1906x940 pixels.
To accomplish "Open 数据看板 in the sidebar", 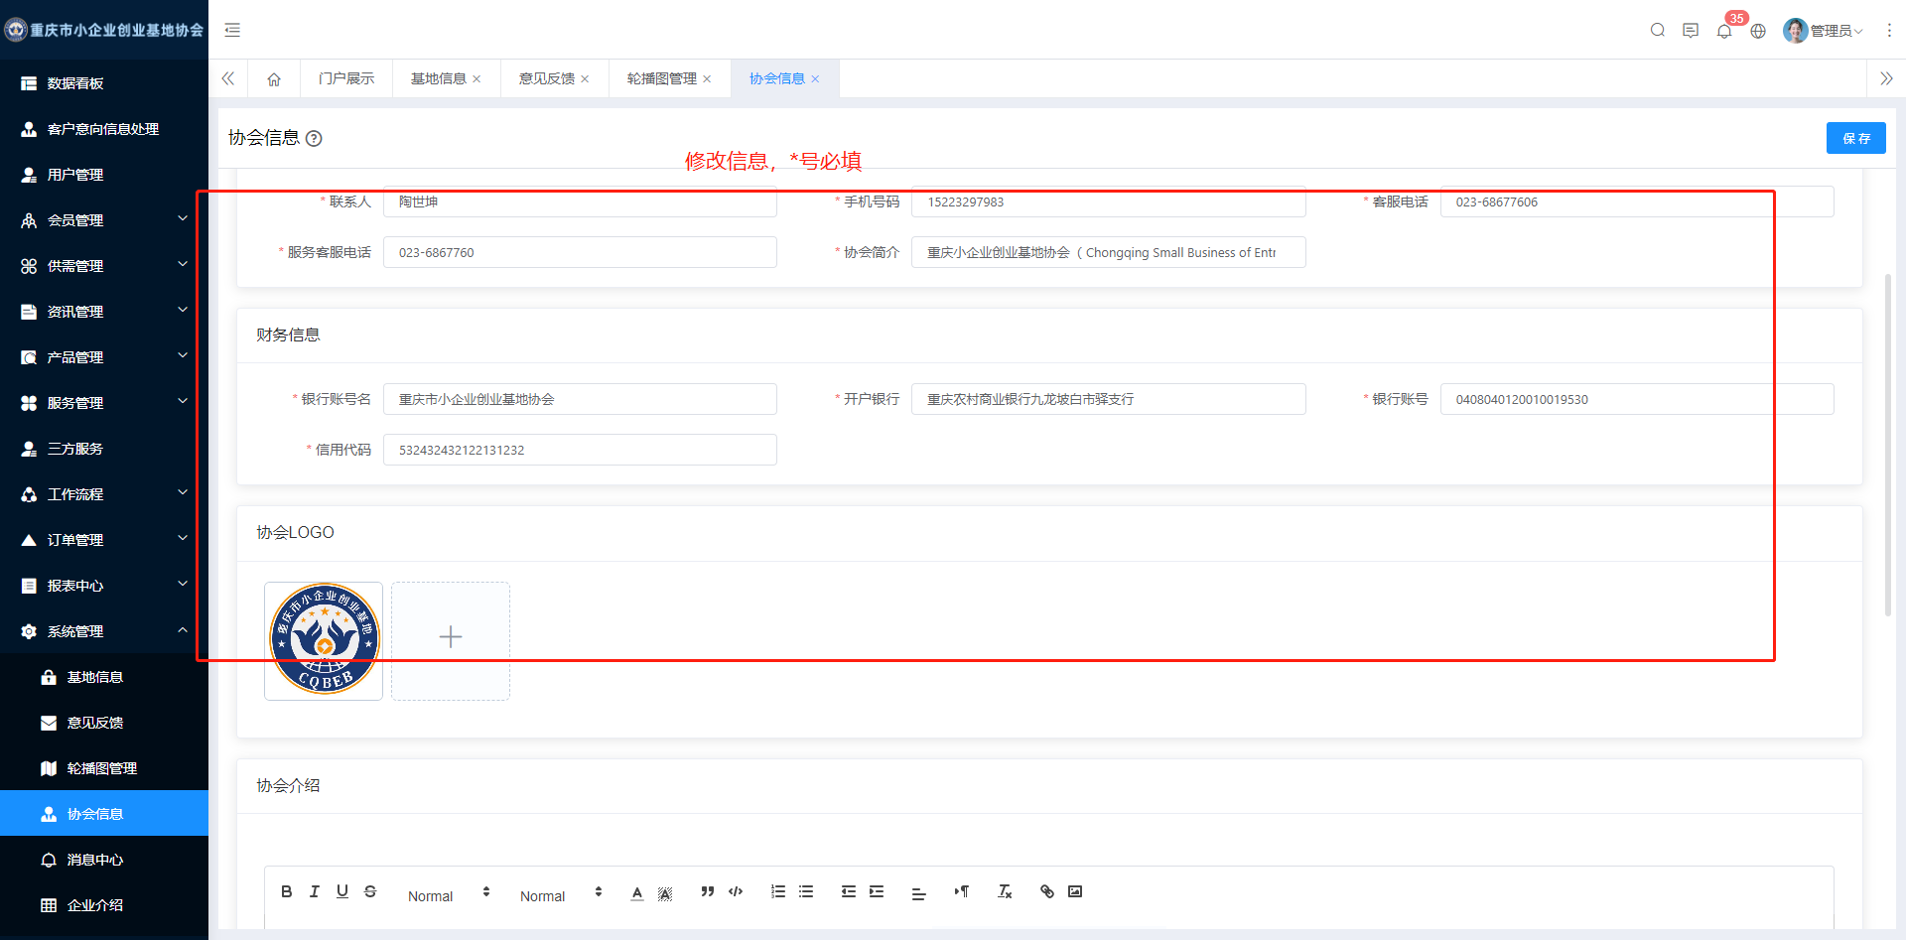I will 104,83.
